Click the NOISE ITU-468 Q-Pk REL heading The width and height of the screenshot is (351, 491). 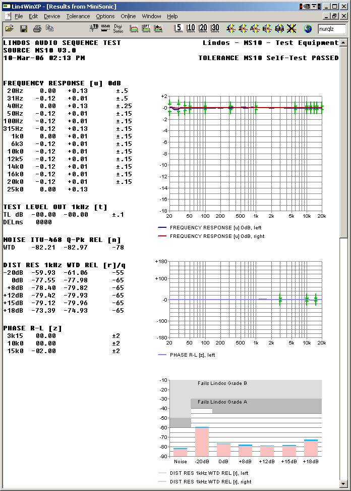(62, 240)
